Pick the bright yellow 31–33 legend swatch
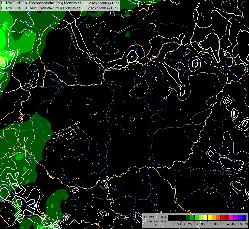The image size is (249, 229). pos(210,218)
